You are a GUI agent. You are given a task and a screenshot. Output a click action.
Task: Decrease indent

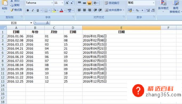95,10
